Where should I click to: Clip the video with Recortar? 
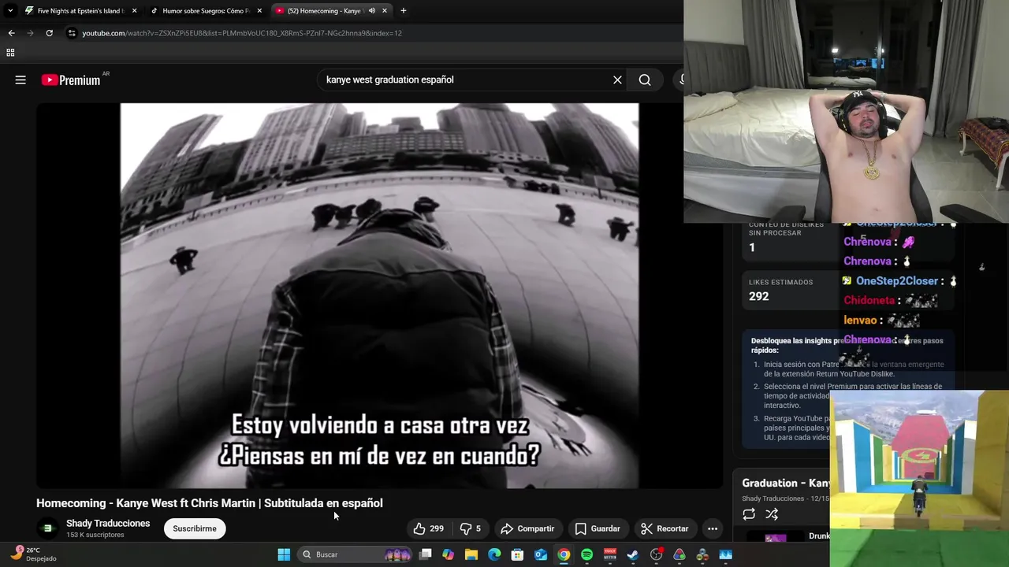665,528
